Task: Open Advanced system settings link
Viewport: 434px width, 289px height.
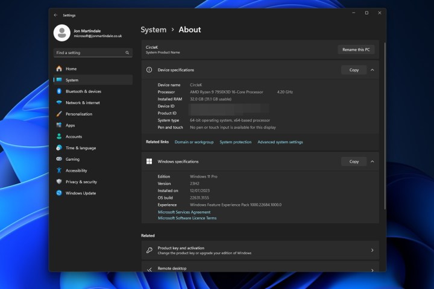Action: [x=280, y=142]
